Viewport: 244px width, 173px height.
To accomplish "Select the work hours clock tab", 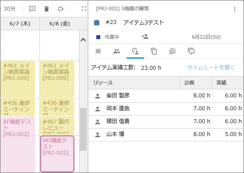I will click(135, 51).
